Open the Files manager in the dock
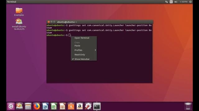199x111 pixels. tap(28, 106)
